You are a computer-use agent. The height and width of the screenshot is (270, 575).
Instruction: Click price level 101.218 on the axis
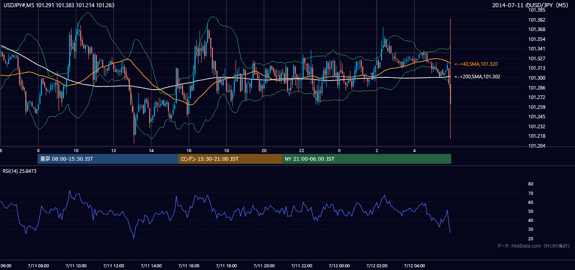[537, 136]
